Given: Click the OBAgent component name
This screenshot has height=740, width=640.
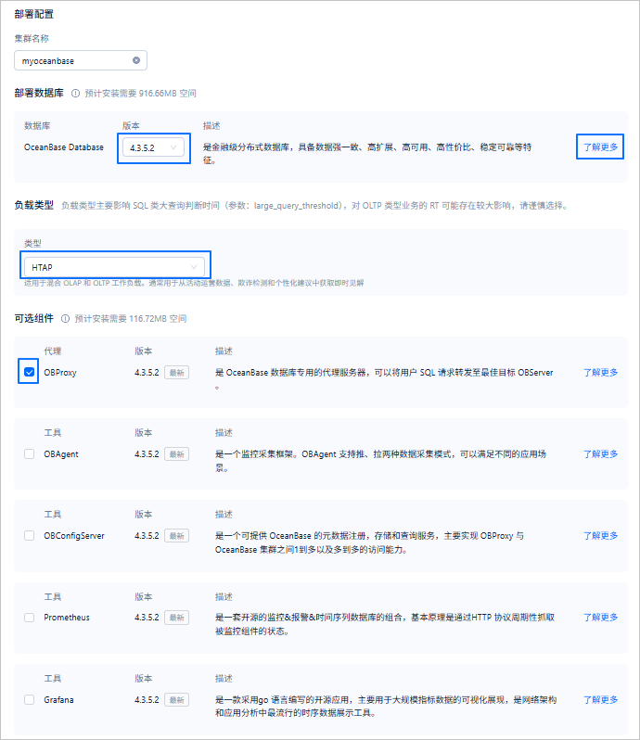Looking at the screenshot, I should pyautogui.click(x=61, y=454).
